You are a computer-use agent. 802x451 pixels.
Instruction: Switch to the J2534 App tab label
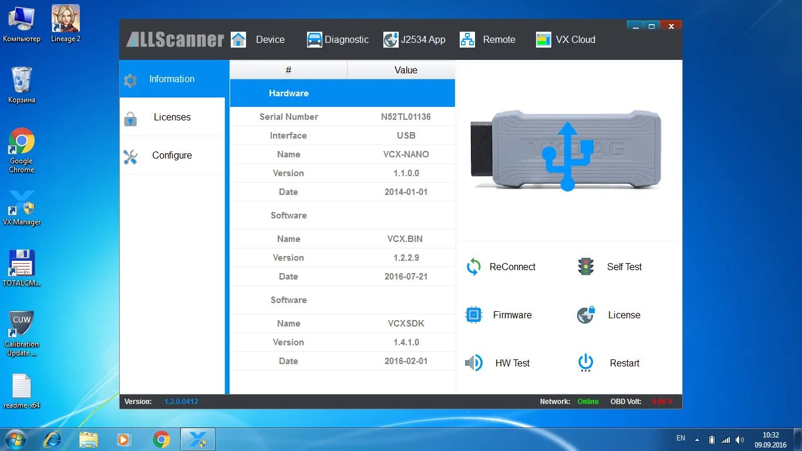[423, 39]
